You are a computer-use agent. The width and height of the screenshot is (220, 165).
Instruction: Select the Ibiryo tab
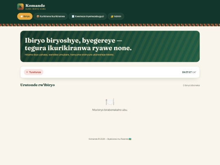pyautogui.click(x=25, y=16)
